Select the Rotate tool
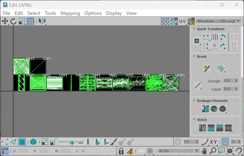The image size is (244, 156). click(x=13, y=21)
